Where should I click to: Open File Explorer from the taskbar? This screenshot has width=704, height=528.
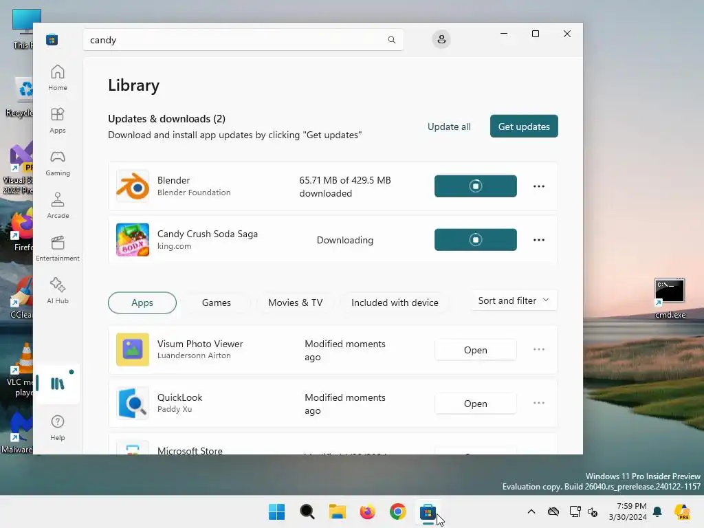337,511
